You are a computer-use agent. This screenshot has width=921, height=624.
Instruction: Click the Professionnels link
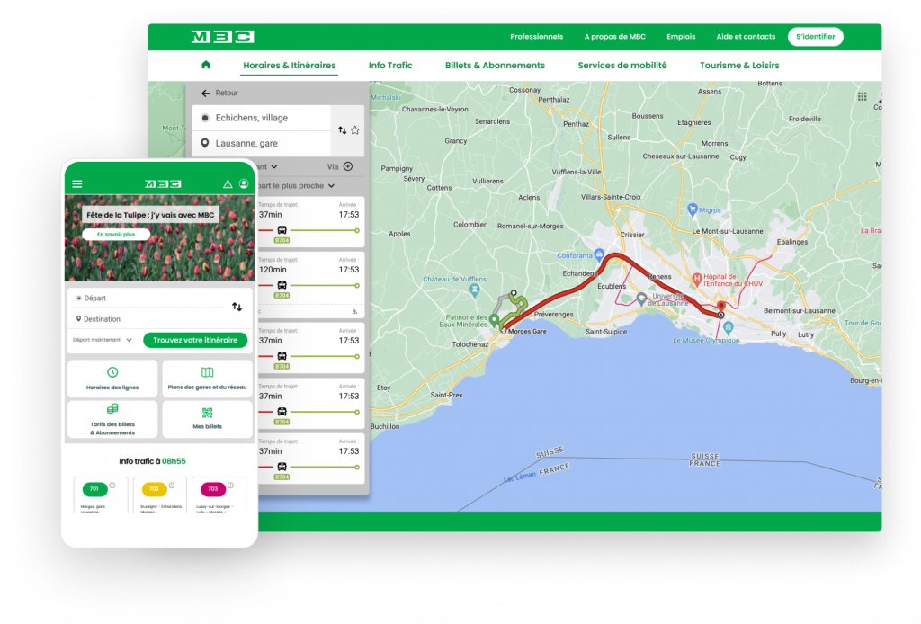tap(536, 37)
